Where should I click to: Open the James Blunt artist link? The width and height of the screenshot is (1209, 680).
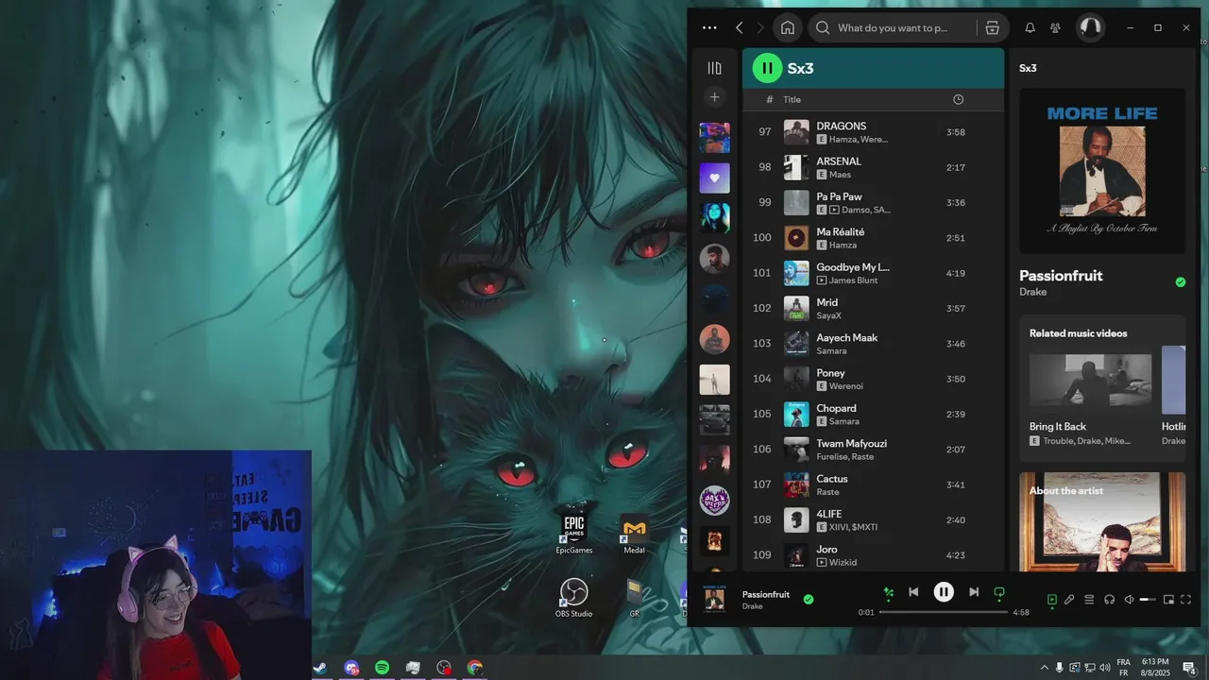tap(853, 280)
